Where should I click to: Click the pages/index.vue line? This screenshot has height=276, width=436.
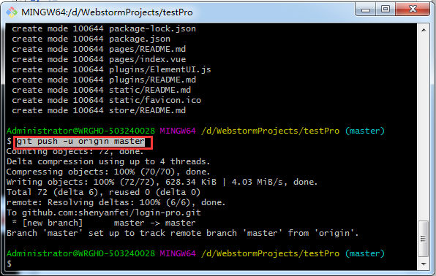99,59
